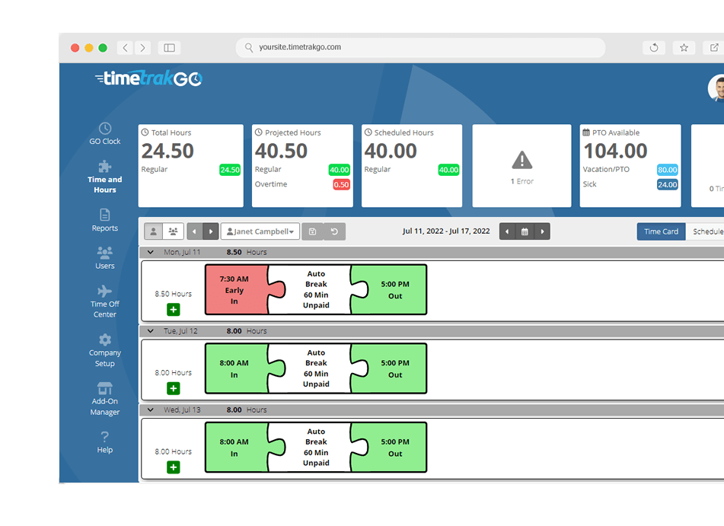Viewport: 724px width, 526px height.
Task: Add a punch to Wed, Jul 13
Action: click(174, 467)
